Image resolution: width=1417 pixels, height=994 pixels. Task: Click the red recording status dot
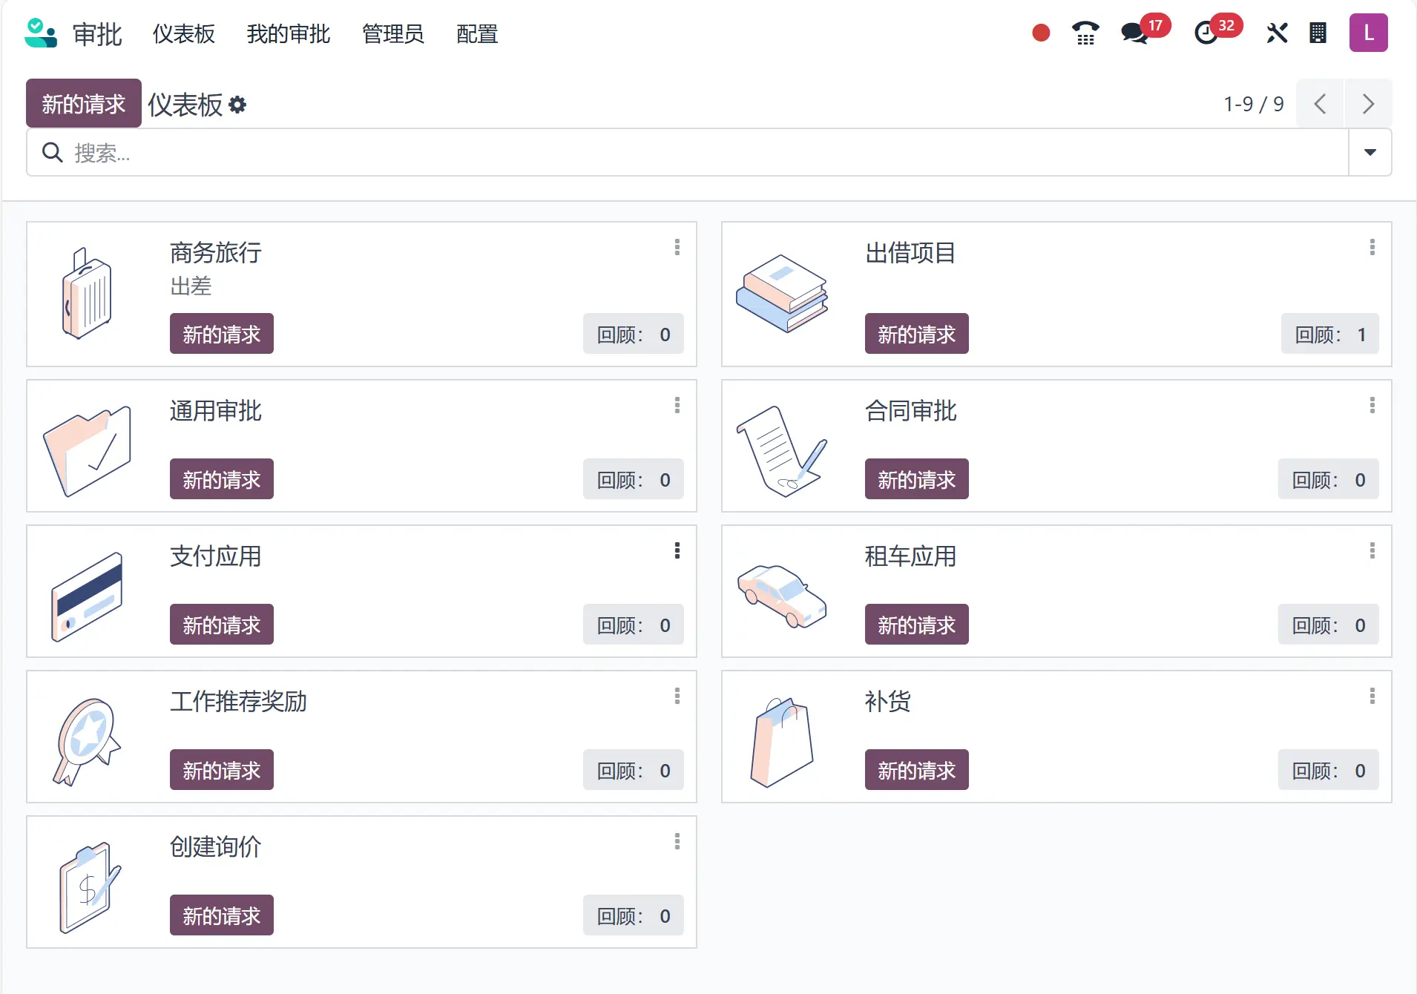[1041, 33]
